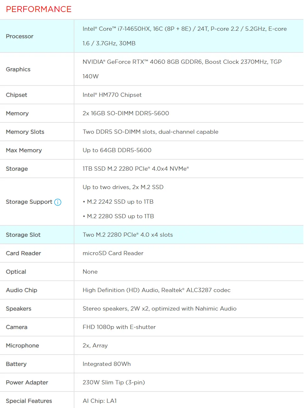Select the "Battery" row label
Screen dimensions: 304x408
[x=16, y=364]
